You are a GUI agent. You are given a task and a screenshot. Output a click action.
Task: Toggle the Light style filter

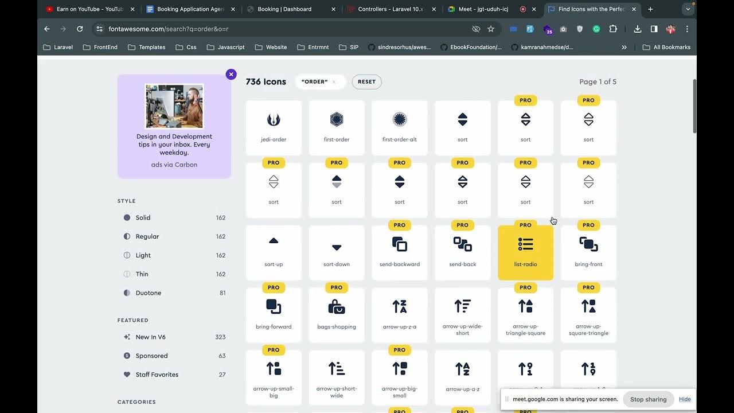point(174,255)
